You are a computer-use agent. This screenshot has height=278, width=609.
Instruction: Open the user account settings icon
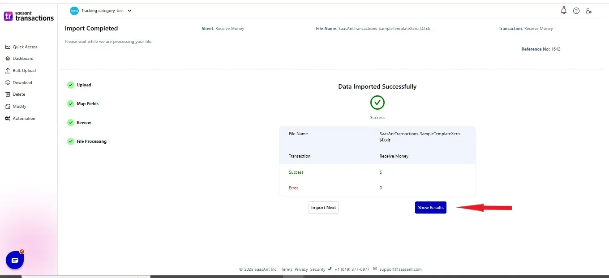pos(589,11)
